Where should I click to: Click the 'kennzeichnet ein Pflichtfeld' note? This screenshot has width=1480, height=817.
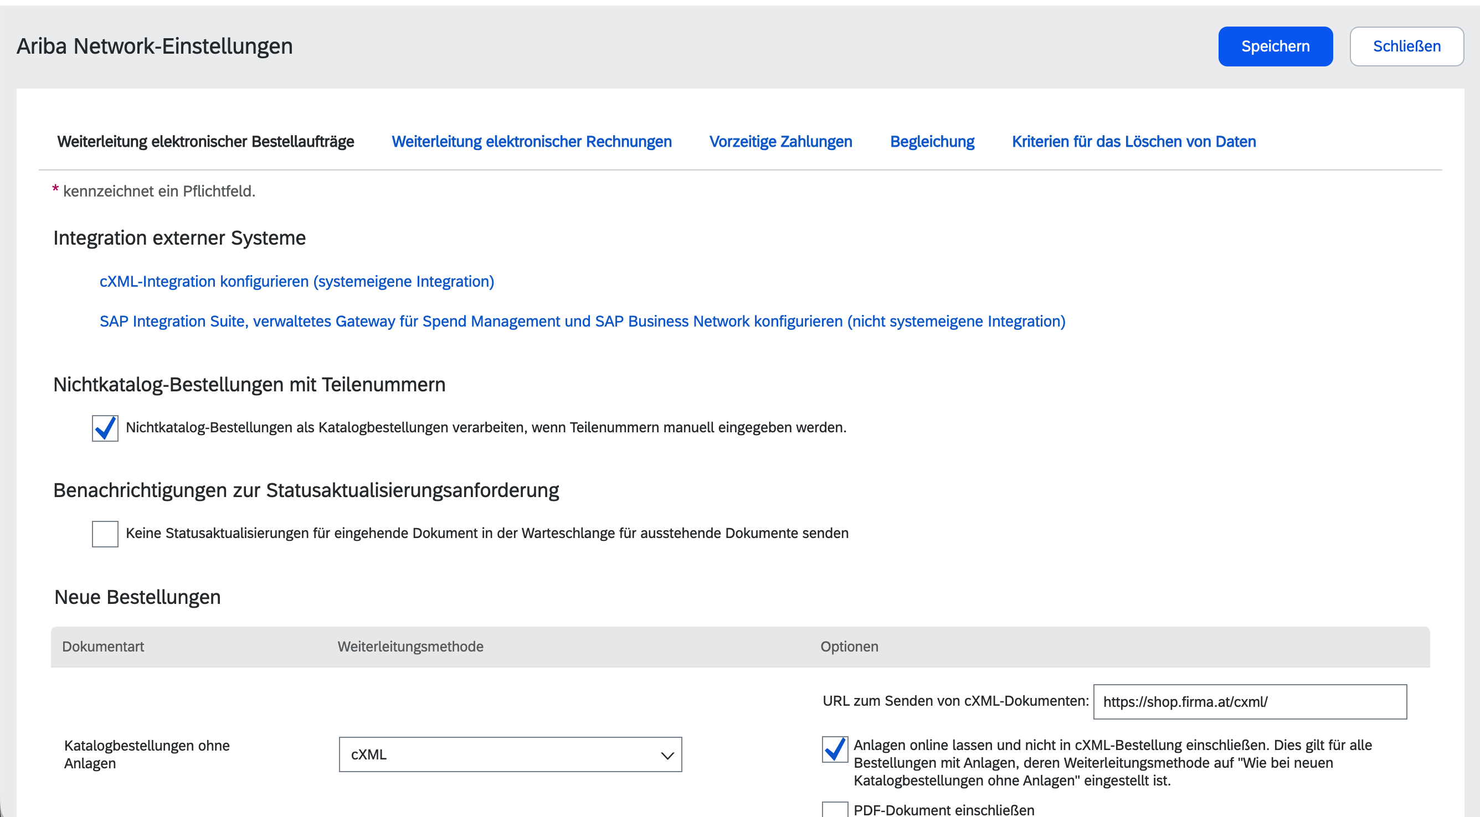click(158, 191)
